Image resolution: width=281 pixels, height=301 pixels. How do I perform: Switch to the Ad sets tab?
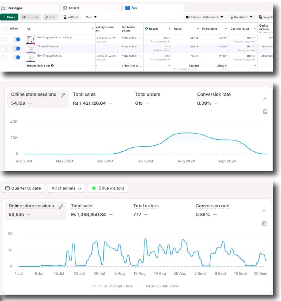[71, 8]
